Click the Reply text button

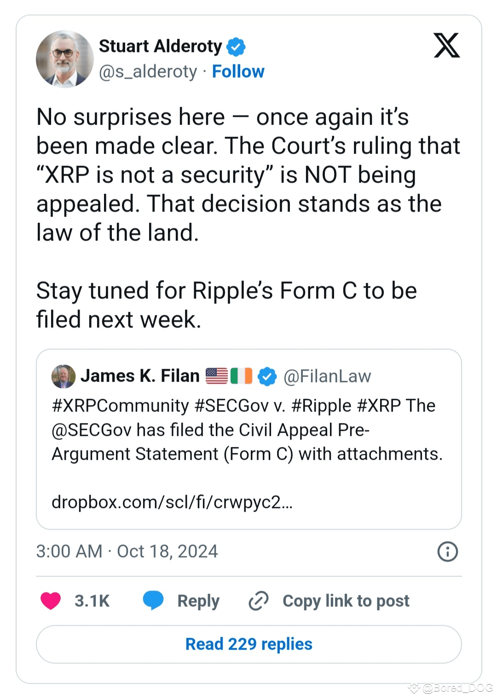(x=198, y=601)
